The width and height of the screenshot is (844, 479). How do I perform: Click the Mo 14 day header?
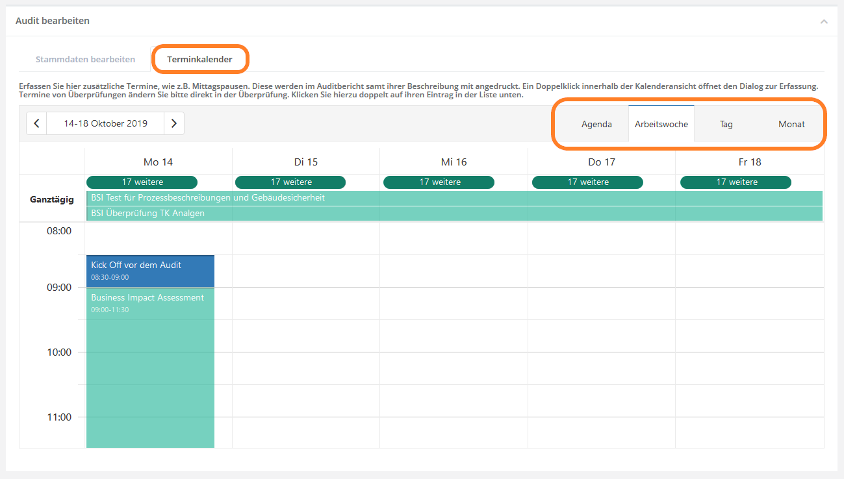(x=158, y=162)
